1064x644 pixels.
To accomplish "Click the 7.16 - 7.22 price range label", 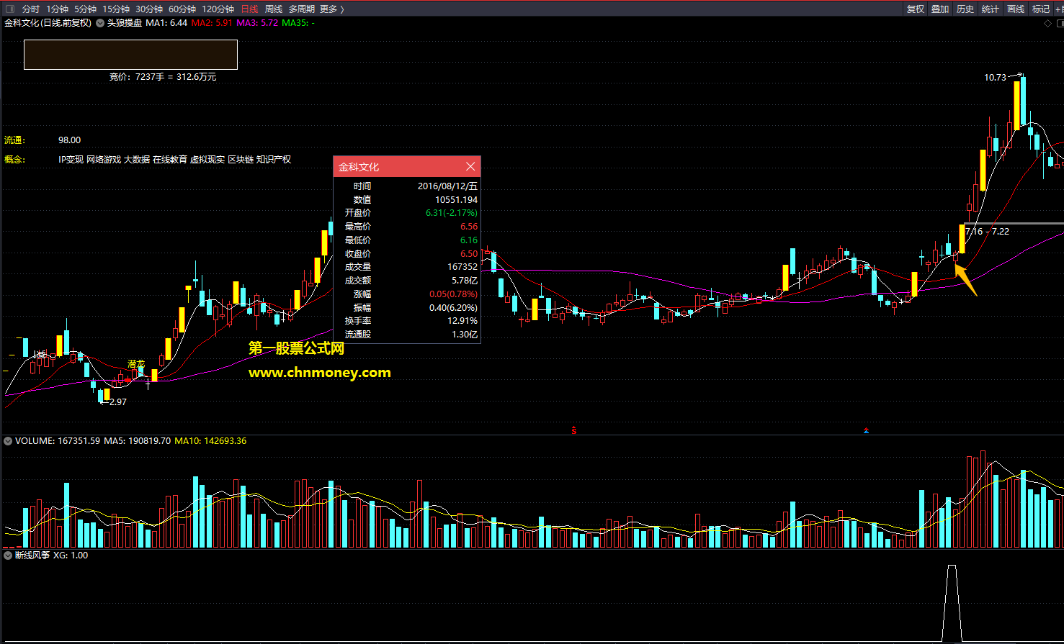I will [987, 231].
